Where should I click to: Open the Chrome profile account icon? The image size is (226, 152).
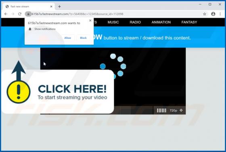click(213, 14)
